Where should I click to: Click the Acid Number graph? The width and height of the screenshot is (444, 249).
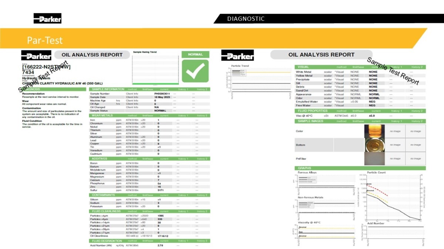click(393, 234)
